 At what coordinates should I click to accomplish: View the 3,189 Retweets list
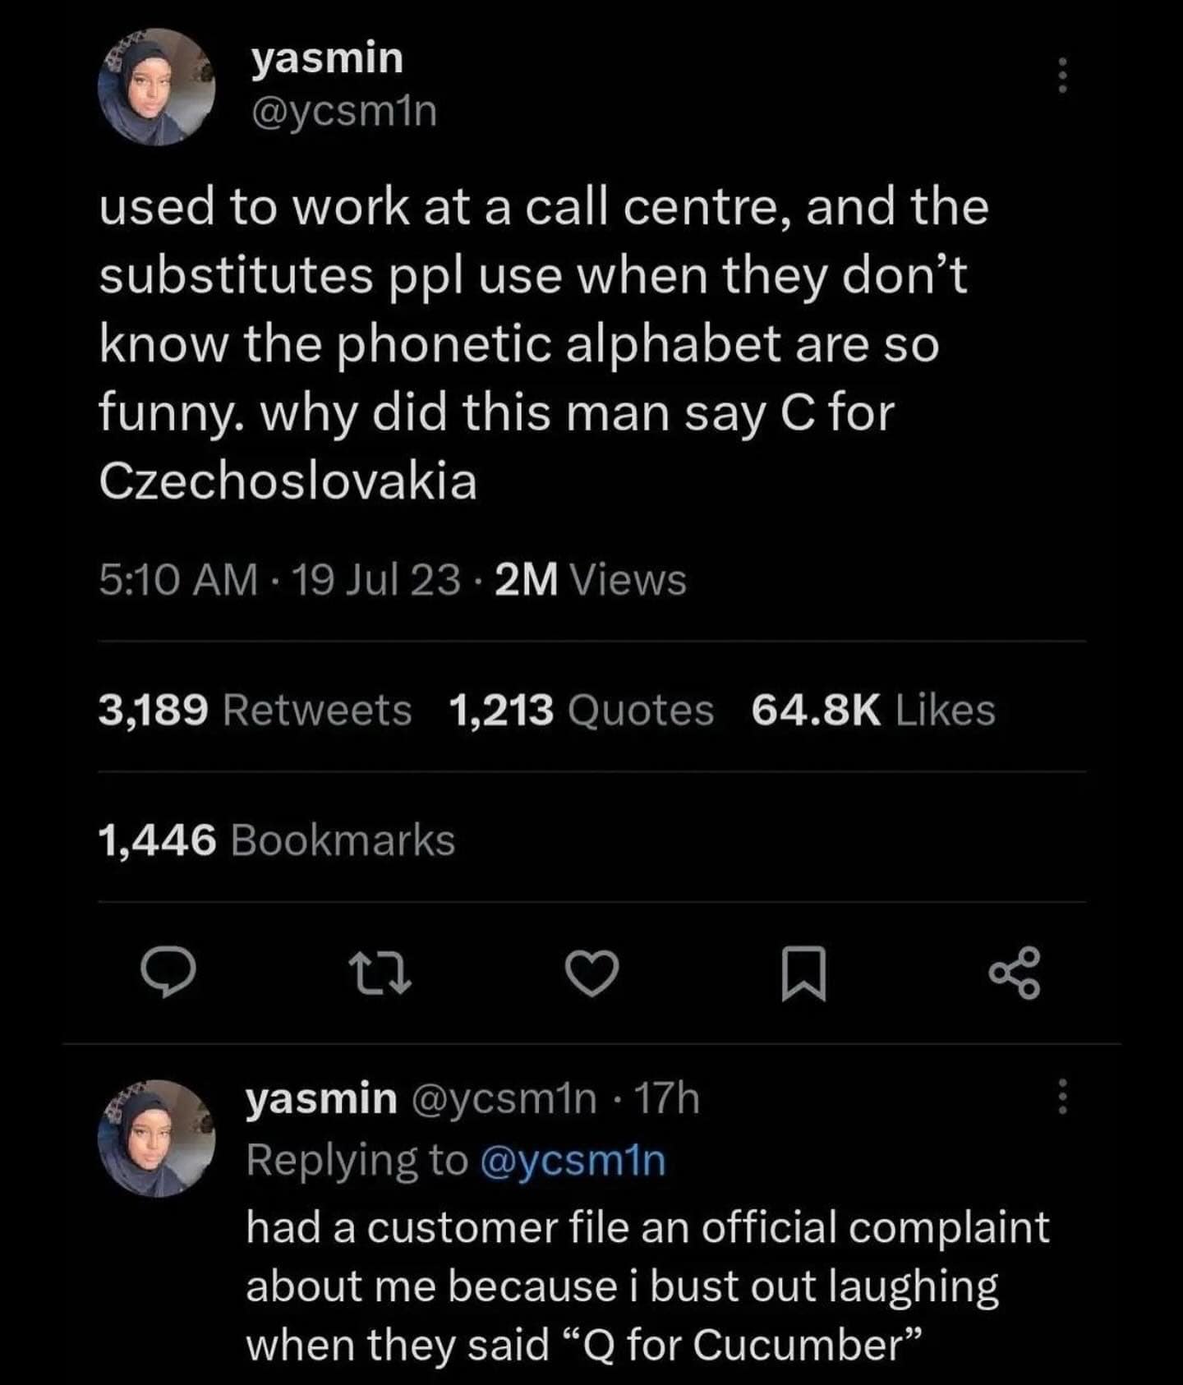click(x=255, y=710)
